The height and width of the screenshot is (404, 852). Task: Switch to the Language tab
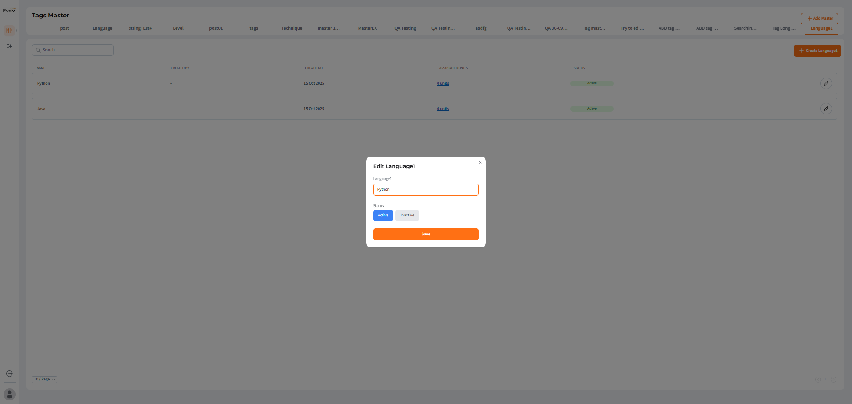tap(103, 28)
